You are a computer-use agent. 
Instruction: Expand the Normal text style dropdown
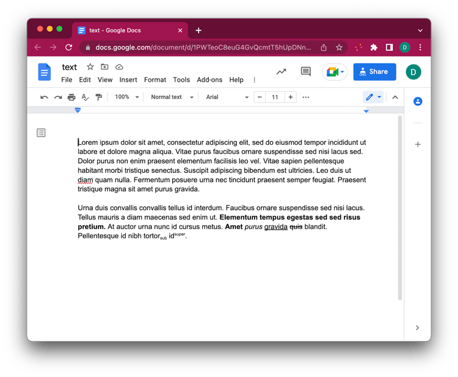point(172,97)
